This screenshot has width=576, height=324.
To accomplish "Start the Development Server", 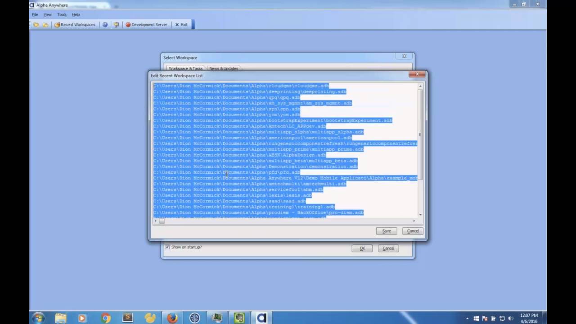I will [146, 25].
